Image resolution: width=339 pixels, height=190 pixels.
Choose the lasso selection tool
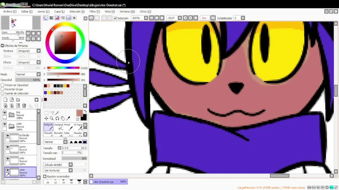tap(52, 113)
